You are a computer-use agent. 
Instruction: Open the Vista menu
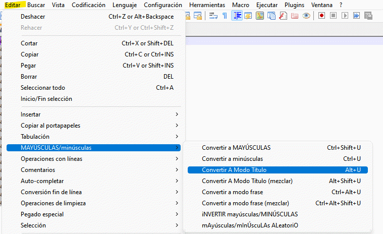[58, 5]
